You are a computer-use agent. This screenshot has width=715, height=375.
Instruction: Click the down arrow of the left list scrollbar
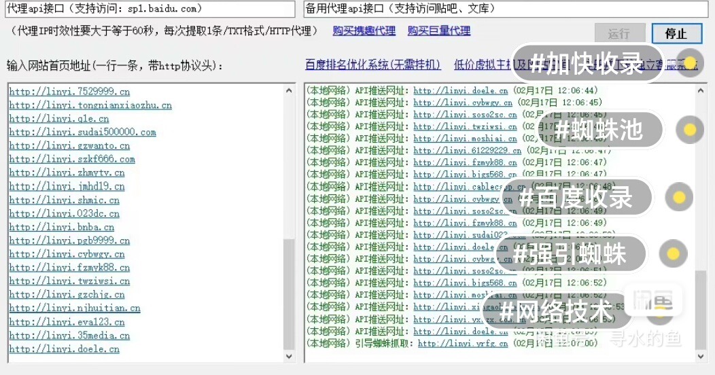point(289,356)
